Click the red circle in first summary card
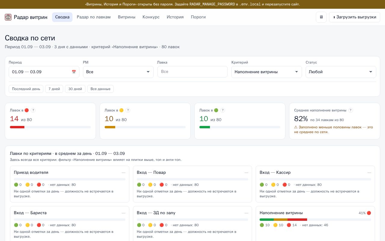The height and width of the screenshot is (241, 385). pyautogui.click(x=26, y=110)
